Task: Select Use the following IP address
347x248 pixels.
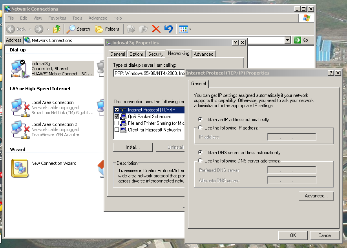Action: click(200, 128)
